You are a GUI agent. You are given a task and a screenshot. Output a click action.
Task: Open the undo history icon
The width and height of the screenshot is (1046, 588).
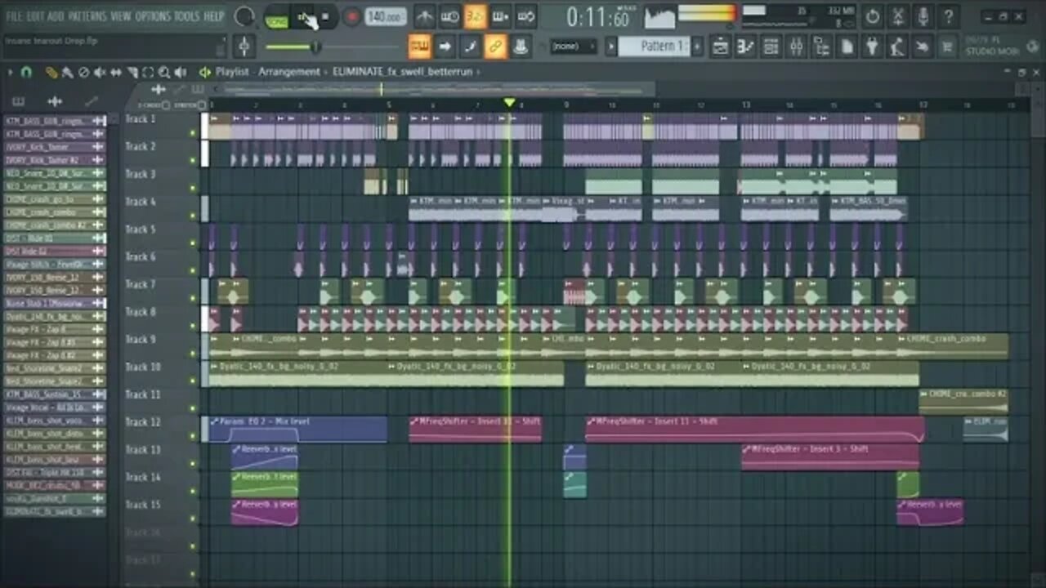click(x=873, y=16)
